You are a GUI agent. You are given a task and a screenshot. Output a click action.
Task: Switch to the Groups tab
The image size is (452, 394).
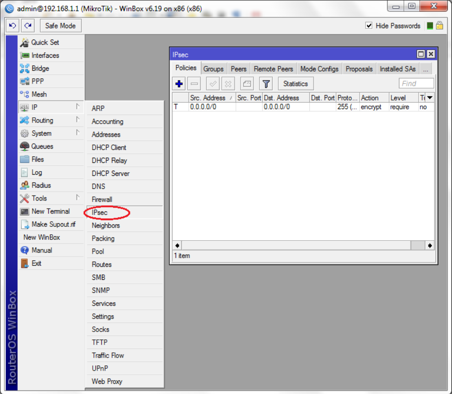click(x=213, y=69)
